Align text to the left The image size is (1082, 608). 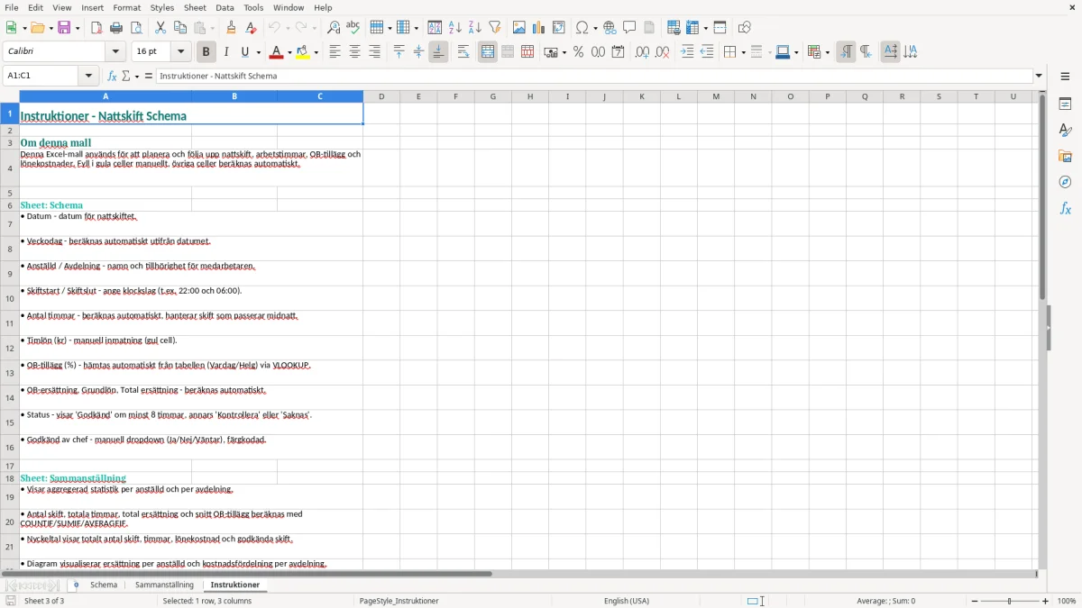(335, 52)
